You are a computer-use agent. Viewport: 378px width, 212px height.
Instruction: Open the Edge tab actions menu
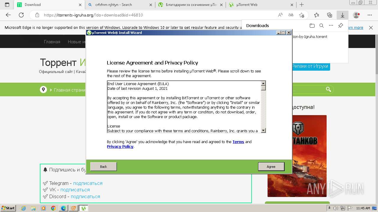(x=7, y=5)
